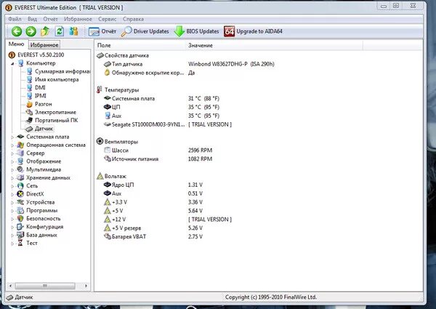Click the Вольтаж warning icon
The height and width of the screenshot is (309, 436).
(100, 176)
